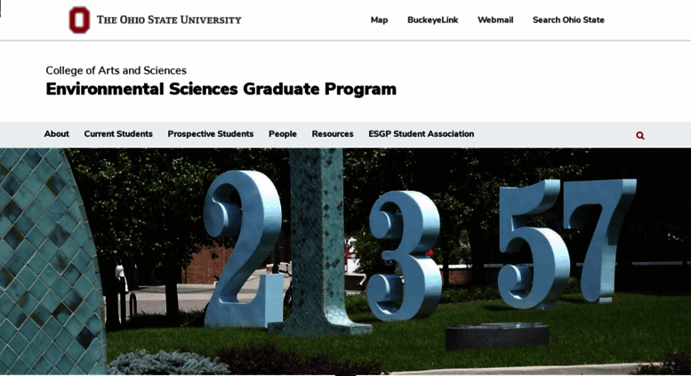The height and width of the screenshot is (376, 691).
Task: Open Webmail link
Action: [x=495, y=20]
